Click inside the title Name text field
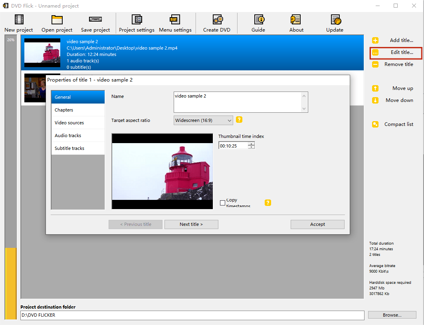Viewport: 424px width, 325px height. pos(238,102)
